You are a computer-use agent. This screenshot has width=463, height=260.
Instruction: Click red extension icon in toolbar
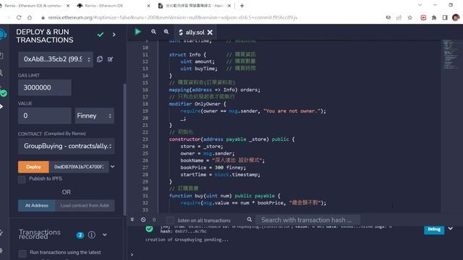click(x=423, y=17)
